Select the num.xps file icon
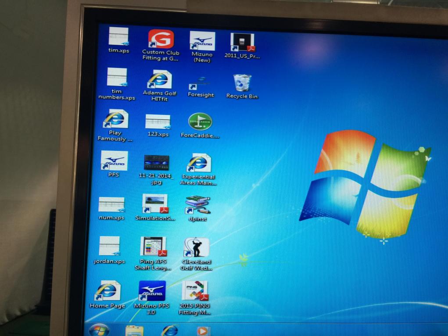 pos(111,204)
